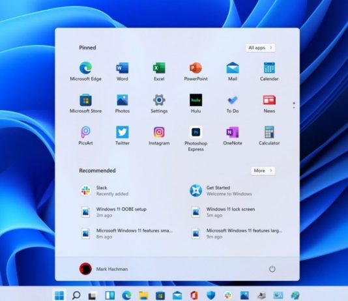The height and width of the screenshot is (301, 348).
Task: Open Microsoft Windows 11 features larg... file
Action: point(237,234)
